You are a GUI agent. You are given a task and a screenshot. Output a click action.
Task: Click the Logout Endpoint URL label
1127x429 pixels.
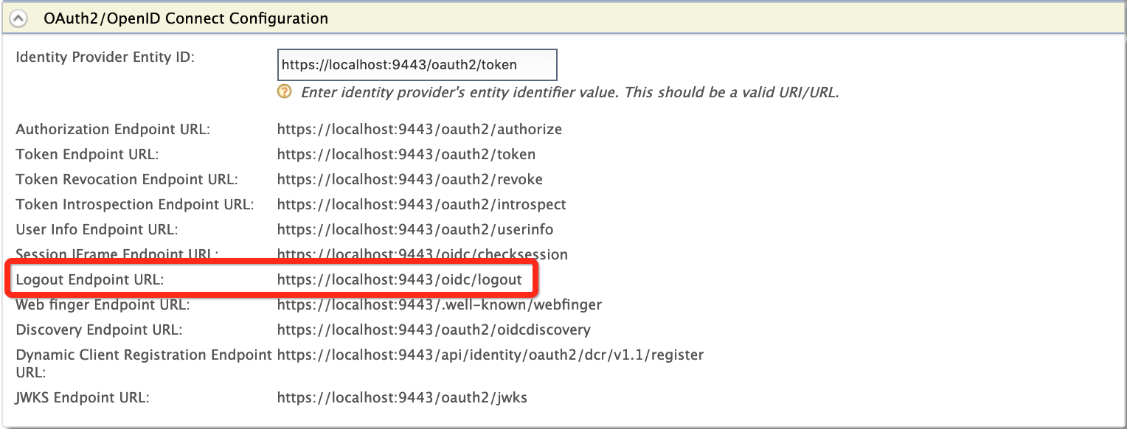pyautogui.click(x=89, y=280)
